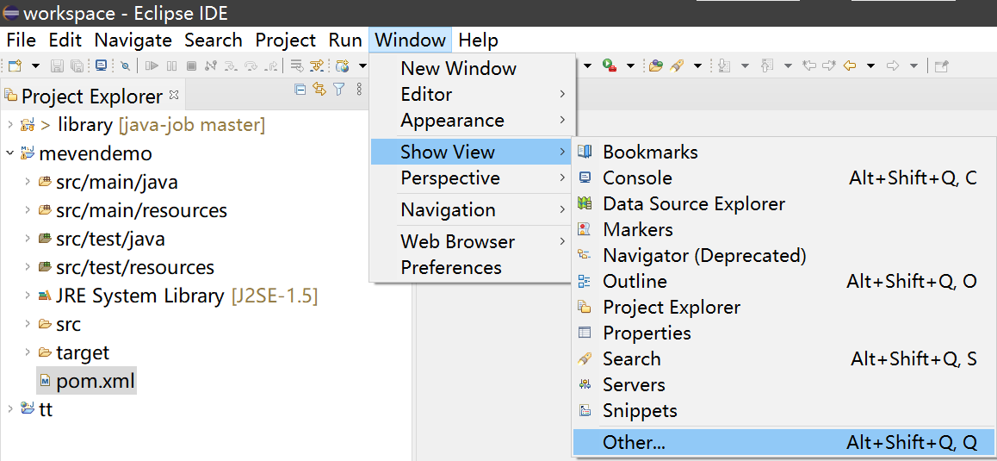
Task: Select Console from Show View submenu
Action: [x=637, y=178]
